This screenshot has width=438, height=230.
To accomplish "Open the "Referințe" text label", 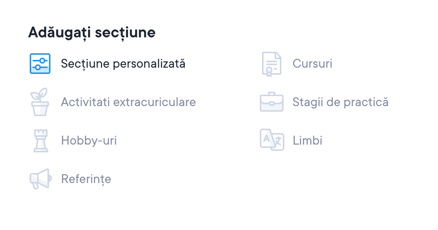I will tap(86, 179).
